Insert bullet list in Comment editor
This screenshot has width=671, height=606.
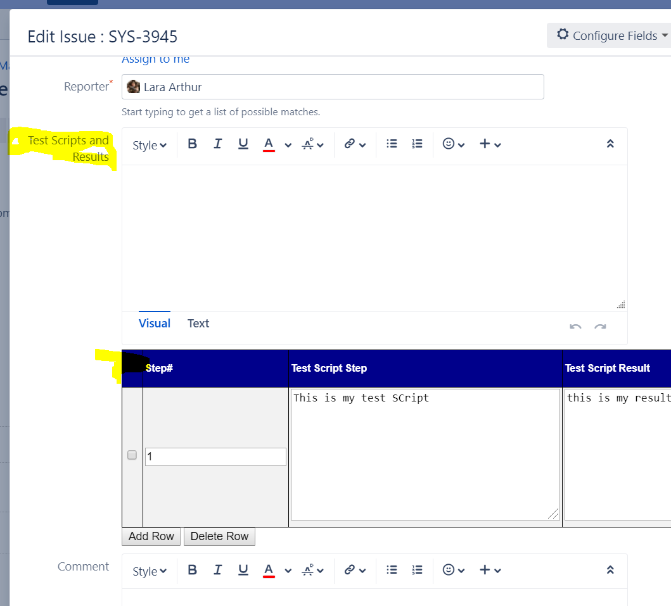pos(392,570)
